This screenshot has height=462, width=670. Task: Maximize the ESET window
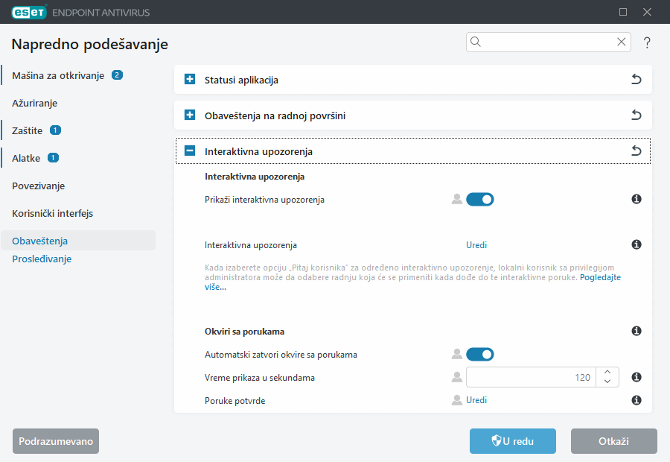click(x=623, y=12)
